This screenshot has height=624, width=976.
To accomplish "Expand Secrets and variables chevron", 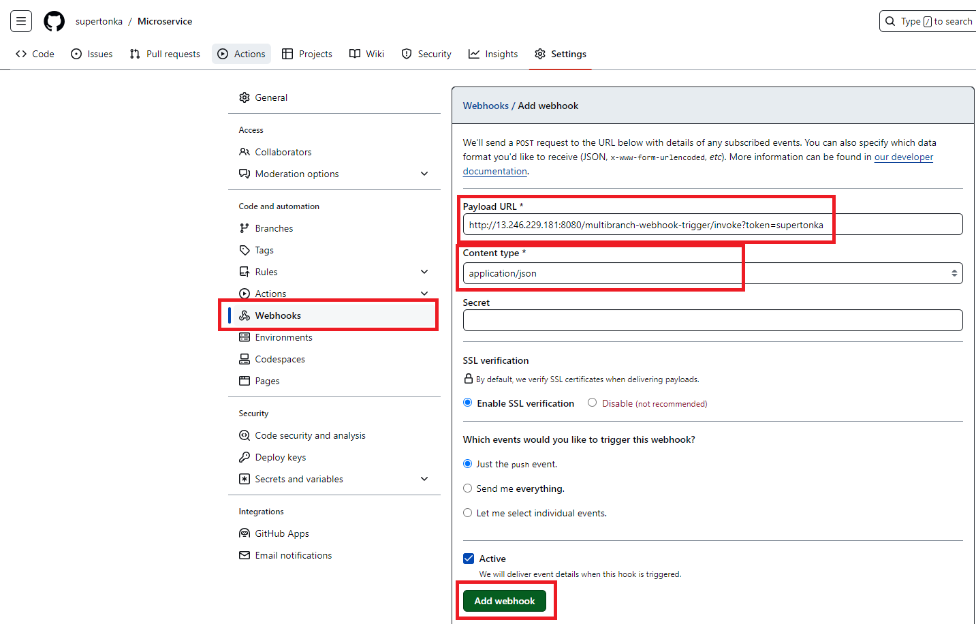I will click(424, 479).
